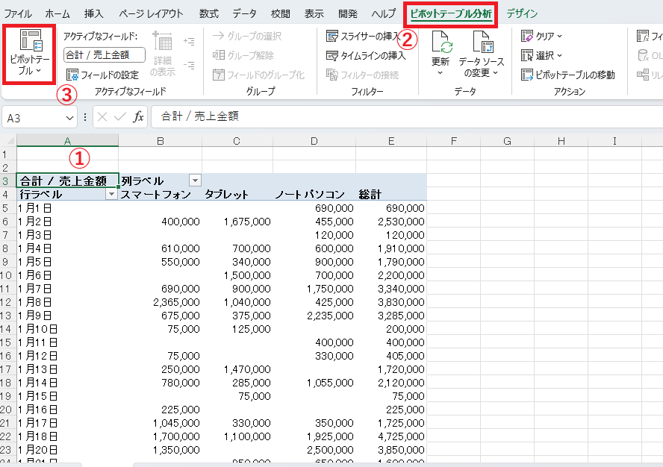Click フィルターの接続 filter connections
Screen dimensions: 663x467
tap(362, 75)
